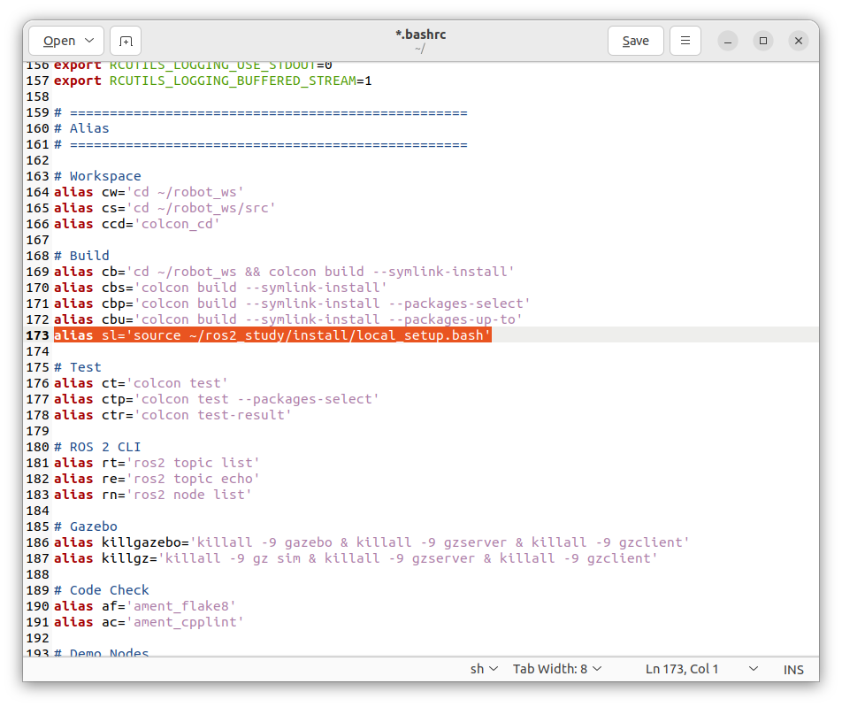
Task: Minimize the gedit window
Action: (x=728, y=41)
